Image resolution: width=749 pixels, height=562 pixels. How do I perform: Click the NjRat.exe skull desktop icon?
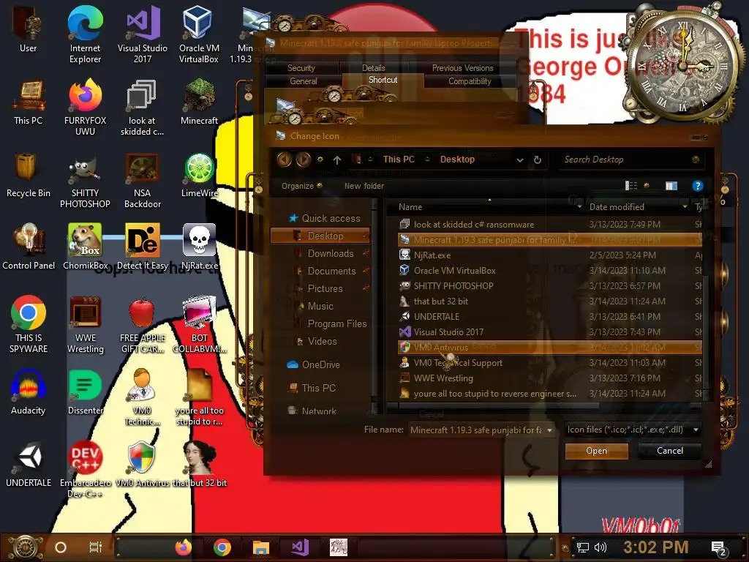199,247
